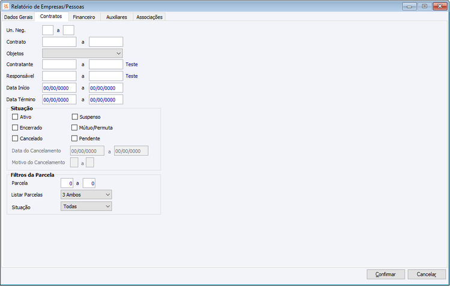Minimize the Relatório de Empresas/Pessoas window
This screenshot has width=450, height=286.
click(409, 7)
